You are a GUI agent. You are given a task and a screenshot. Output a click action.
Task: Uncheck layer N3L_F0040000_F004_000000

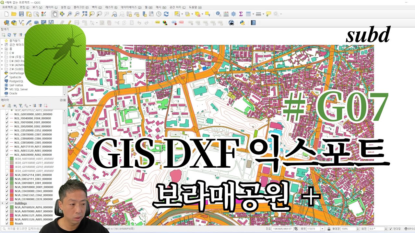[7, 118]
